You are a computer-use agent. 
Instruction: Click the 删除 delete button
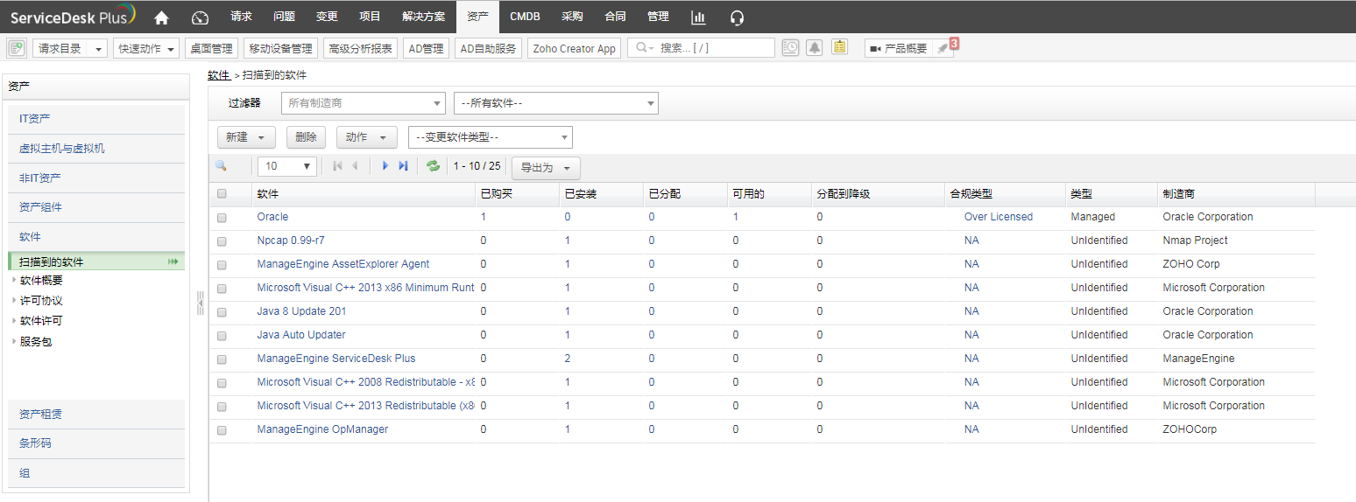click(306, 137)
